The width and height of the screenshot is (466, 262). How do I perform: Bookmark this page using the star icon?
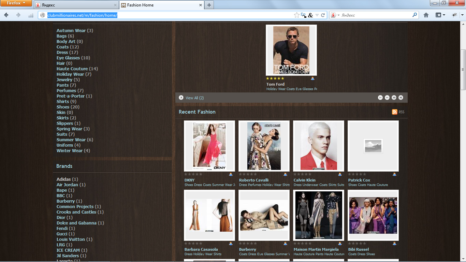pyautogui.click(x=296, y=15)
